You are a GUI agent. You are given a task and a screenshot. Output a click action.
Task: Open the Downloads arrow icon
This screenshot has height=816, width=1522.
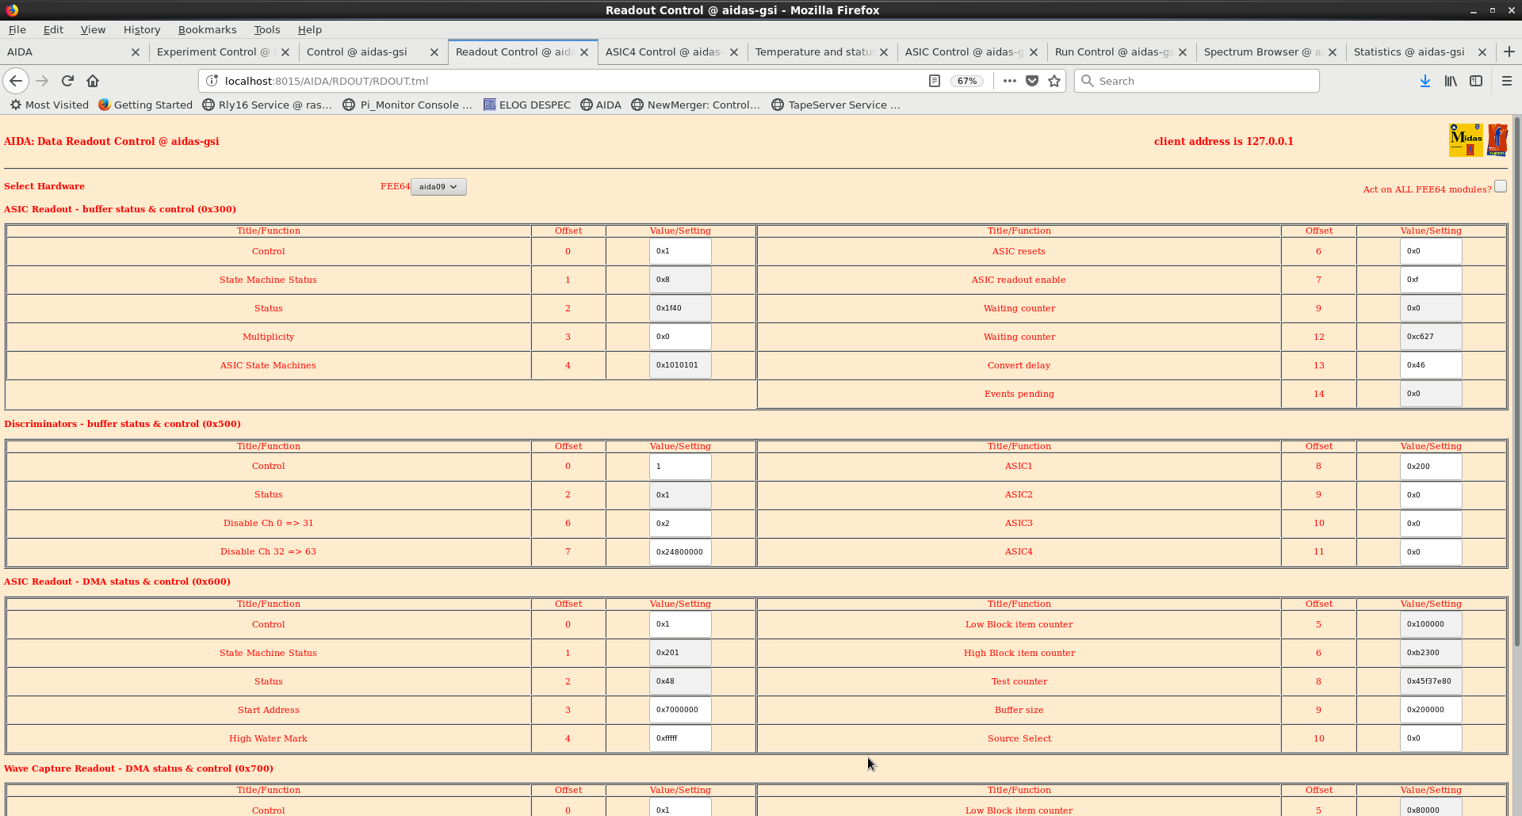[x=1424, y=81]
